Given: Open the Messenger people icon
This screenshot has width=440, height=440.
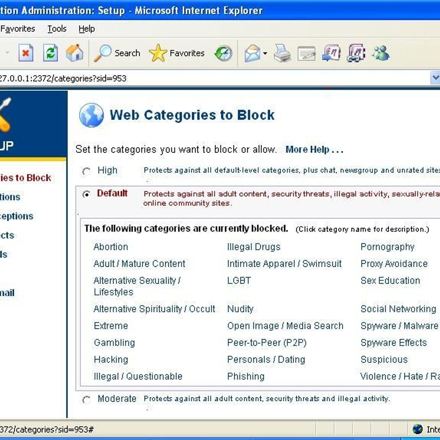Looking at the screenshot, I should (380, 54).
